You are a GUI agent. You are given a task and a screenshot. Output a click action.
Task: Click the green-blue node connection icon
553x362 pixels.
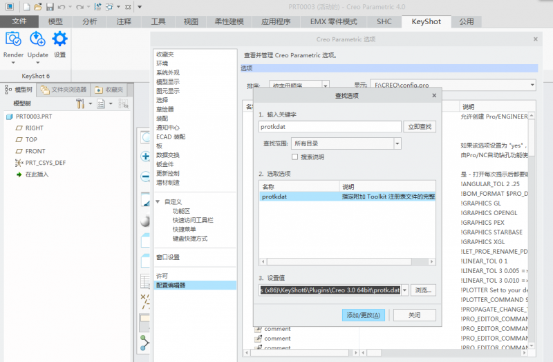pyautogui.click(x=144, y=343)
